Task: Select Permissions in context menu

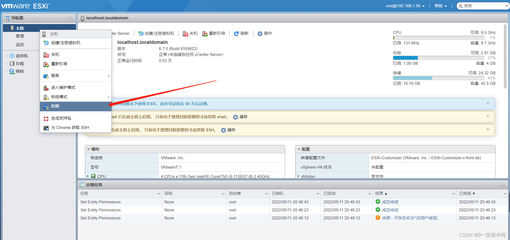Action: coord(76,106)
